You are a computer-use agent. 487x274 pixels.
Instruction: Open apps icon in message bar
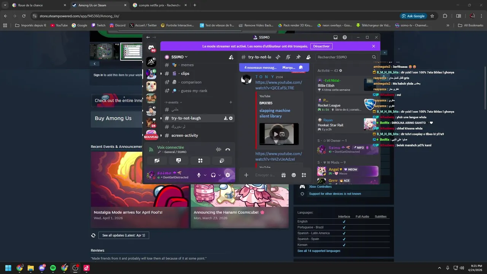[304, 175]
